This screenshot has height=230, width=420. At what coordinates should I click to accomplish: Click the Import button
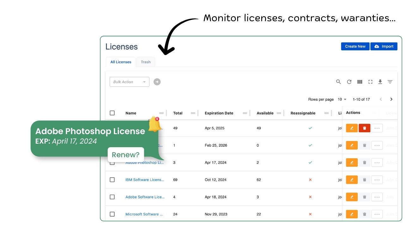click(x=384, y=47)
